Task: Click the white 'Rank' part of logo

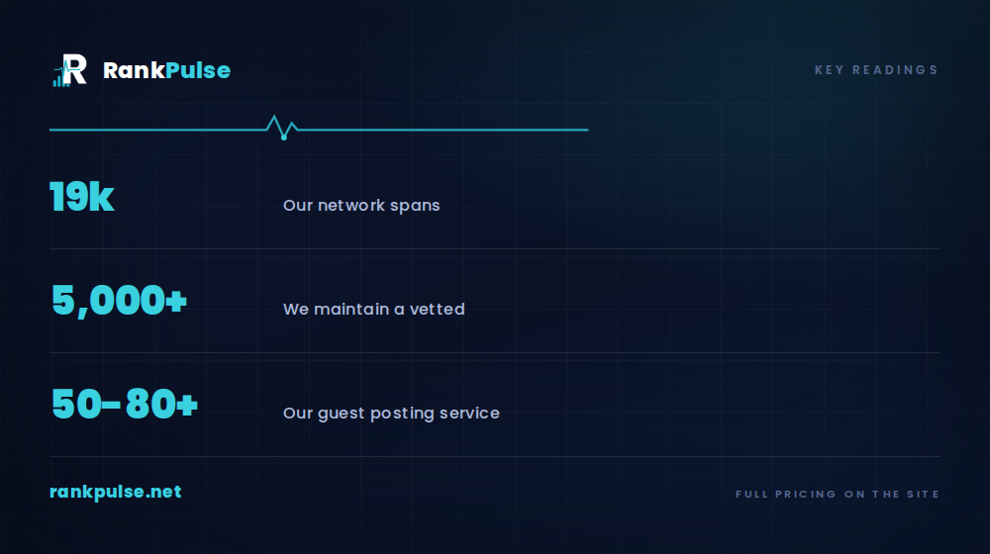Action: (134, 70)
